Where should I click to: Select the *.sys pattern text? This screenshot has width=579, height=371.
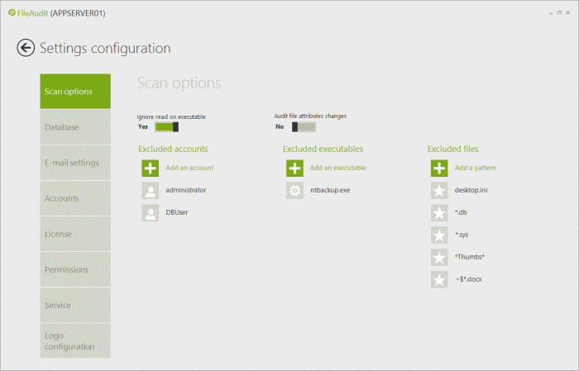point(462,235)
